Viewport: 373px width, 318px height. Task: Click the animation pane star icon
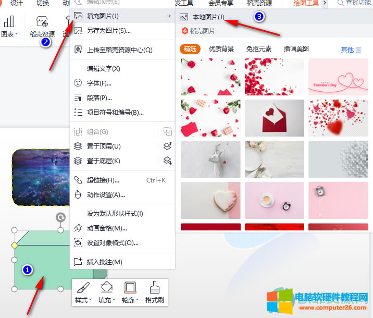pyautogui.click(x=78, y=228)
